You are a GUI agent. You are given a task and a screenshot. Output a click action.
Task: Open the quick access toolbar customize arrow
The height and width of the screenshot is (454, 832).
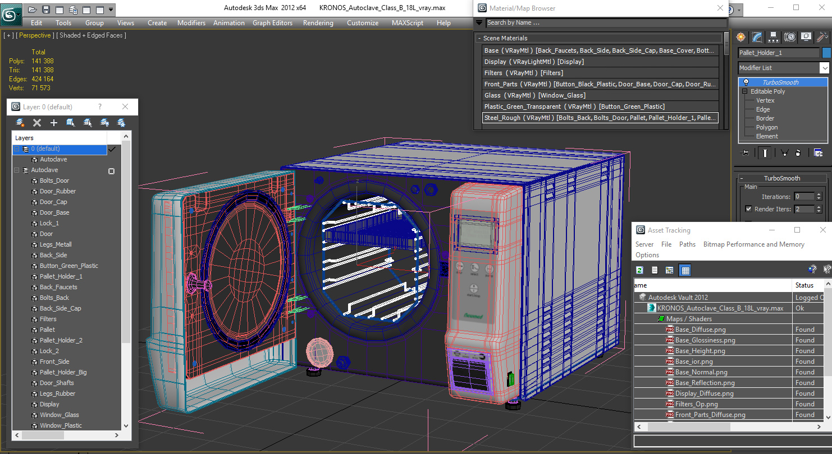click(111, 10)
